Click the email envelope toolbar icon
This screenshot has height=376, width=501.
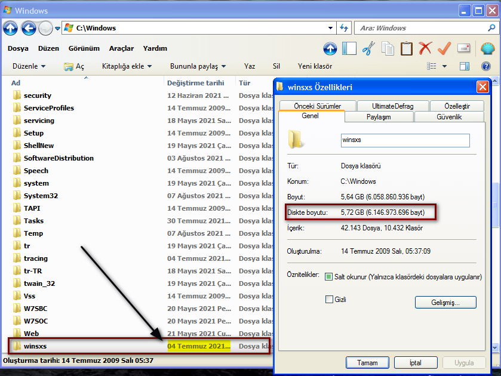coord(463,48)
